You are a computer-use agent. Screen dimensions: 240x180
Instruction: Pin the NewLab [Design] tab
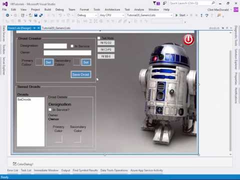click(34, 28)
